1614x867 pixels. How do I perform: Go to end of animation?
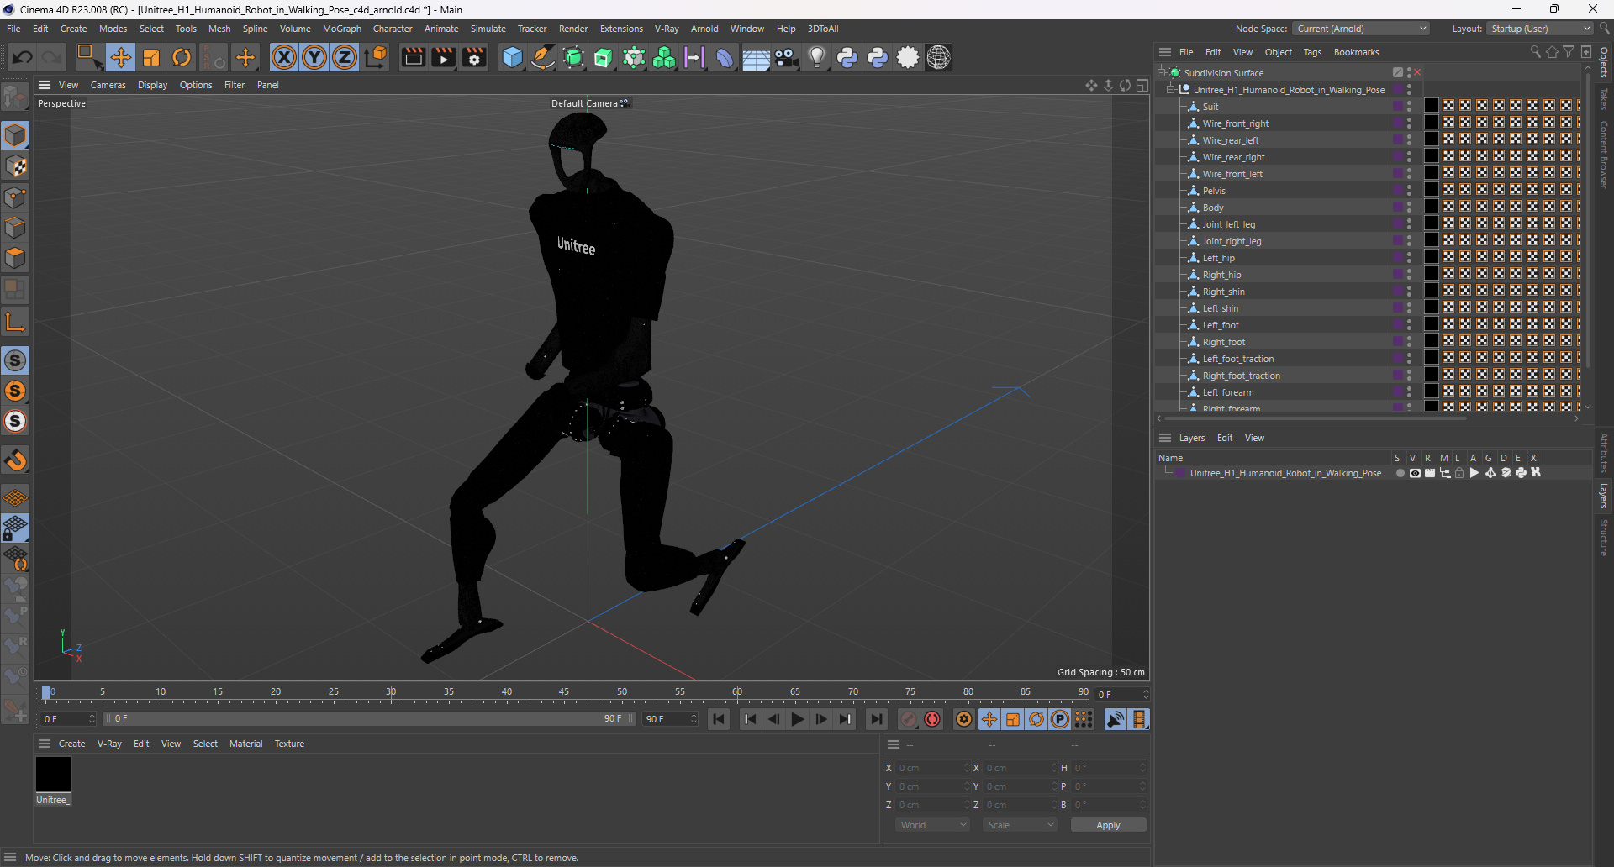(x=877, y=719)
